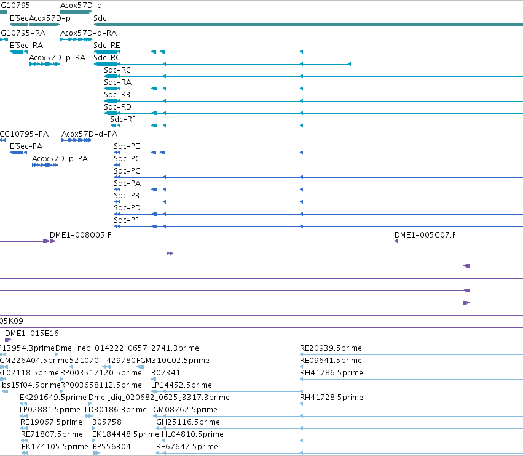The width and height of the screenshot is (523, 456).
Task: Click the BP556304 EST arrow glyph
Action: [96, 453]
